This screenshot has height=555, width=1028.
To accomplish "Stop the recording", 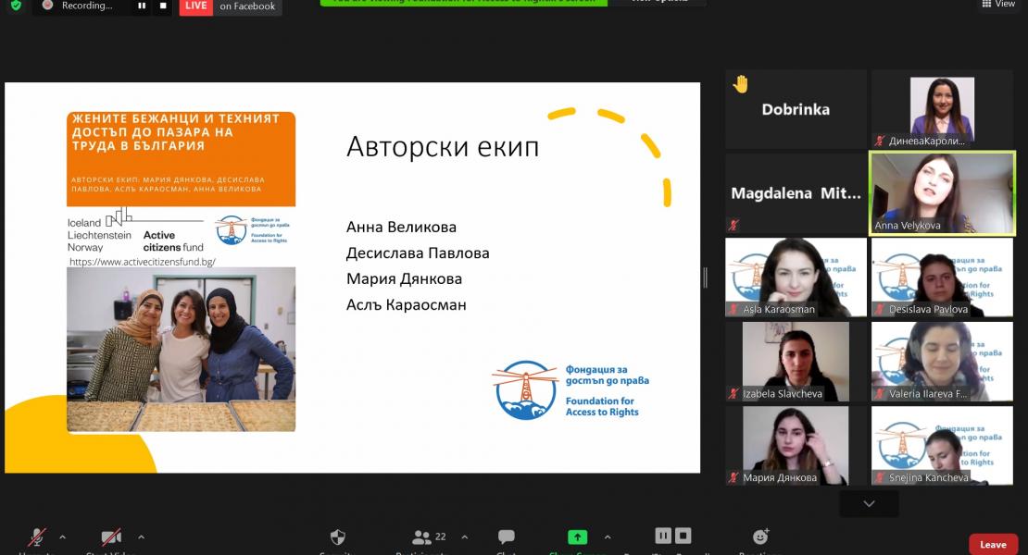I will (x=163, y=6).
